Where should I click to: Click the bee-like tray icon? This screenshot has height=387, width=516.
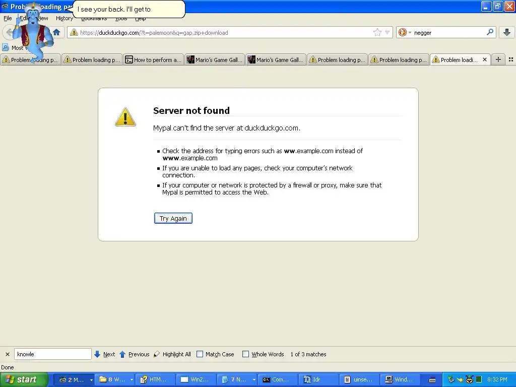pos(470,379)
